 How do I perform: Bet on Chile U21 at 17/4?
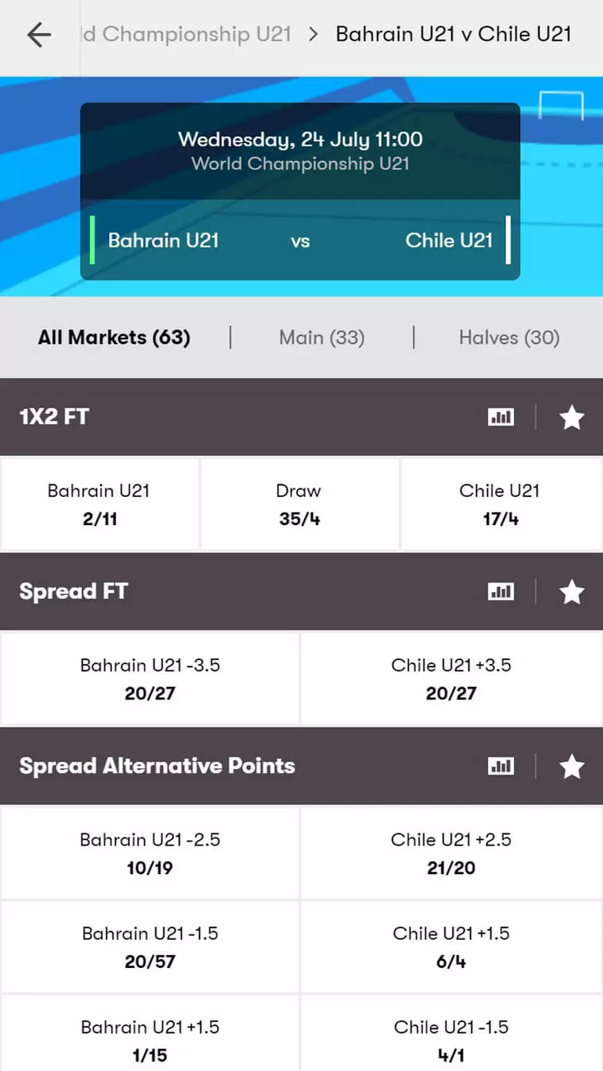501,504
